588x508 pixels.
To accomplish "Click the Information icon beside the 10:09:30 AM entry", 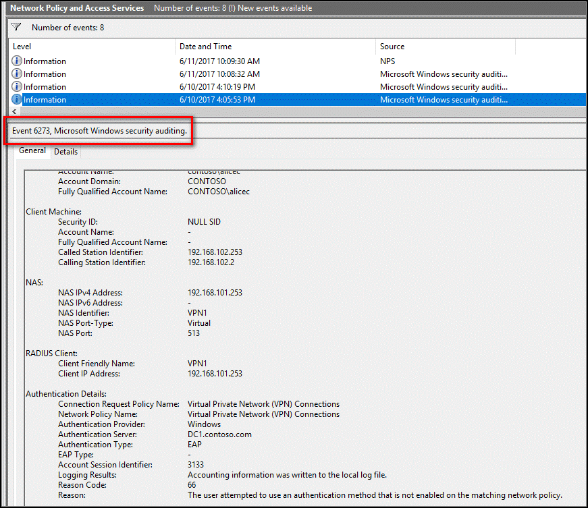I will click(16, 61).
